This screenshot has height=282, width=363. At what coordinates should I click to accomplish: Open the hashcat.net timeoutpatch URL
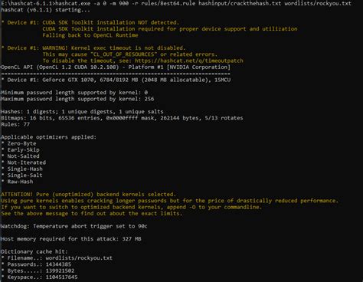click(x=189, y=61)
